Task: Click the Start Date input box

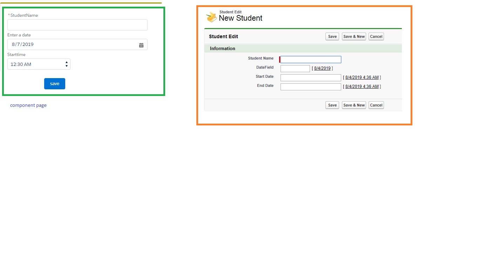Action: pyautogui.click(x=311, y=78)
